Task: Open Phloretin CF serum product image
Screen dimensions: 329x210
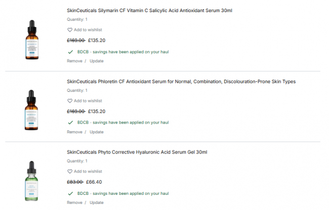Action: [32, 110]
